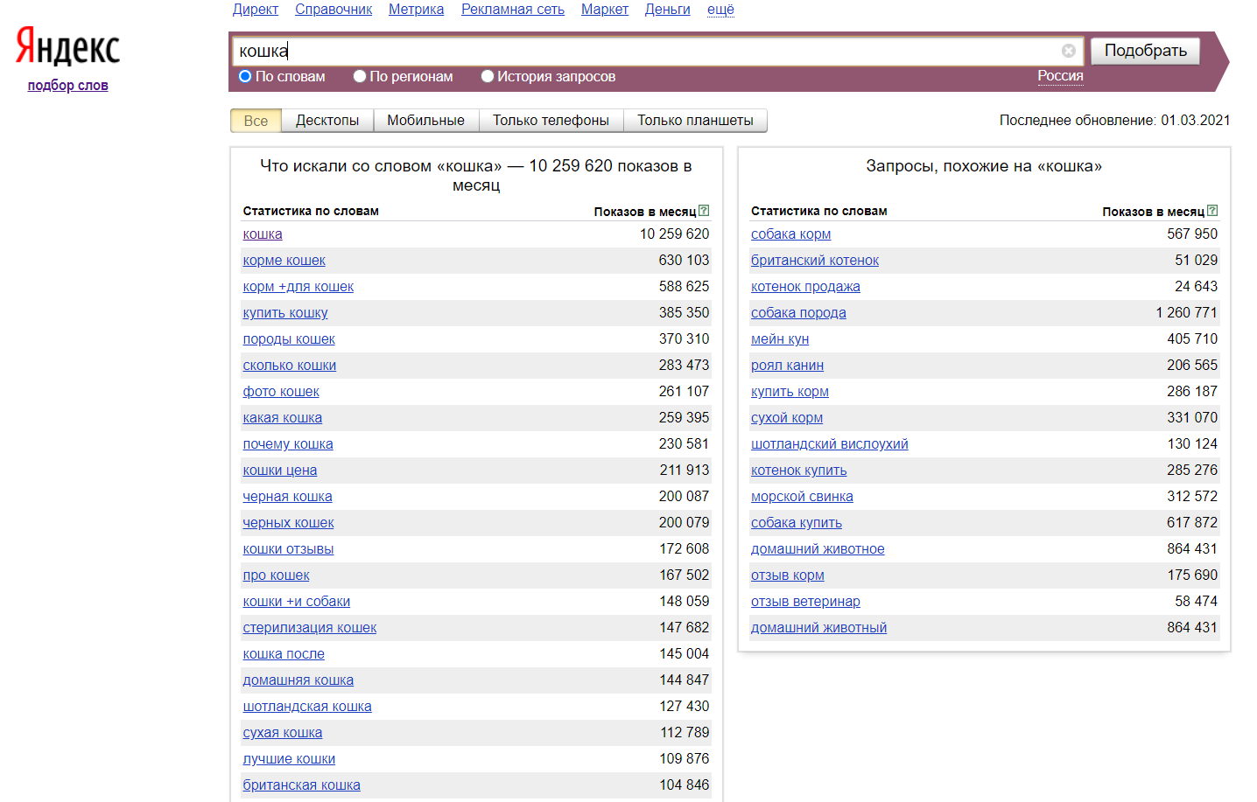Open the 'Россия' region selector

[1060, 76]
